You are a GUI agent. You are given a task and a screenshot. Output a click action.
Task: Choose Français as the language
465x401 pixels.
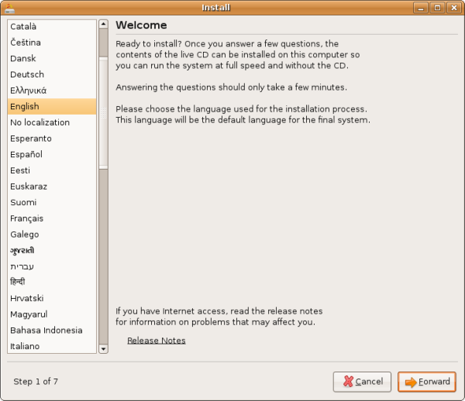tap(52, 218)
